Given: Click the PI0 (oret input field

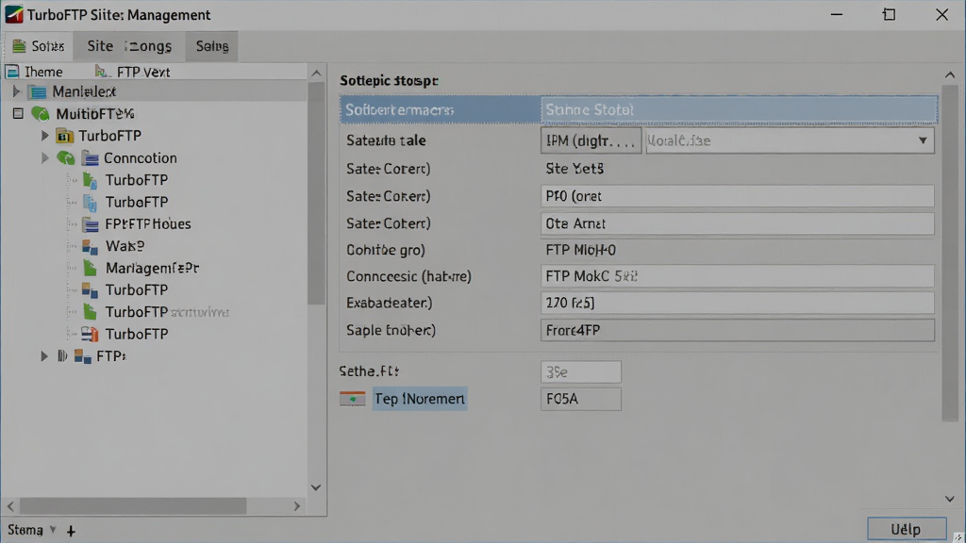Looking at the screenshot, I should pos(738,196).
